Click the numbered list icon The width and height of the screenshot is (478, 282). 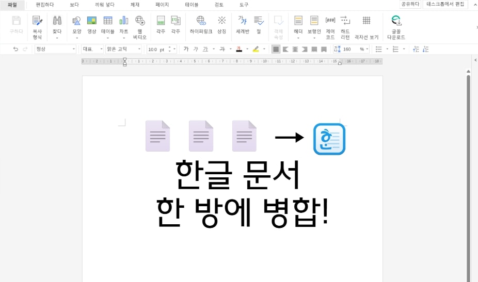395,49
